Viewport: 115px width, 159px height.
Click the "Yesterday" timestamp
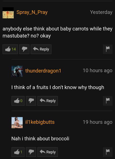101,12
